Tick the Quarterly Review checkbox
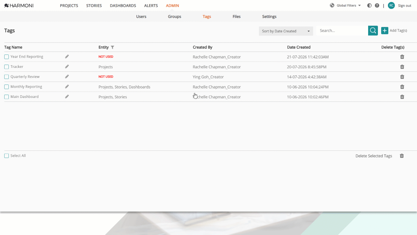 (7, 77)
